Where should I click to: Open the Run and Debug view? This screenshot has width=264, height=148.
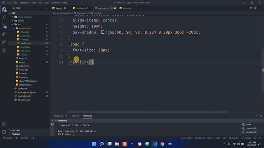click(x=4, y=34)
